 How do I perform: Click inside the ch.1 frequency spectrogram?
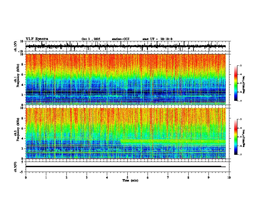[x=125, y=79]
